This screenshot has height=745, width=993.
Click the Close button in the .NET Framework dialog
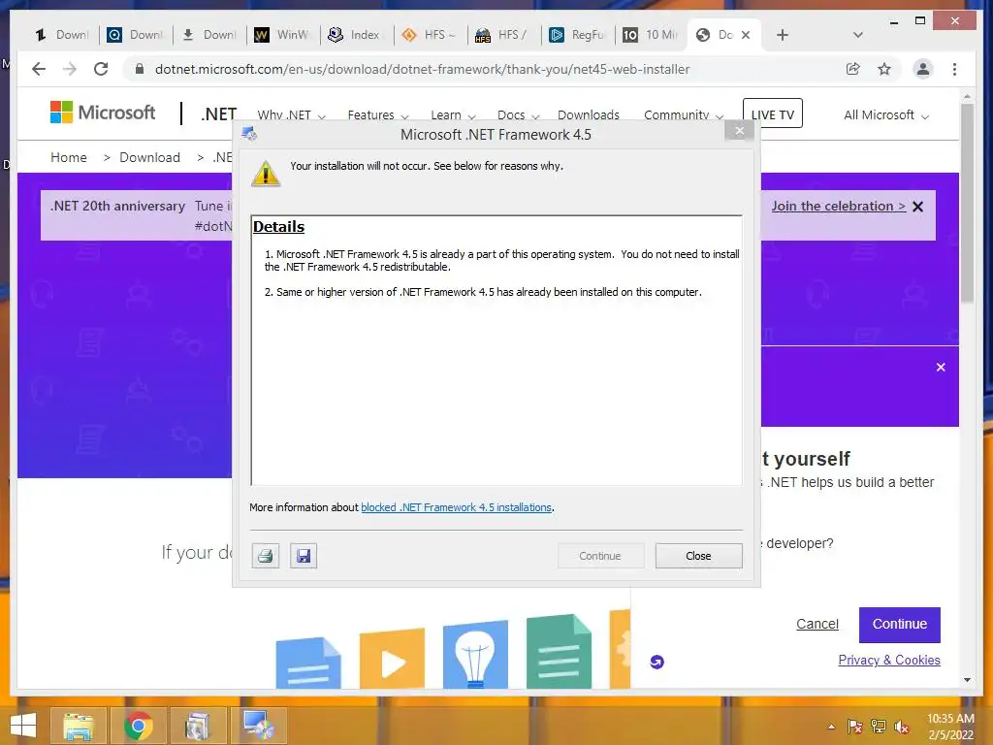[698, 556]
